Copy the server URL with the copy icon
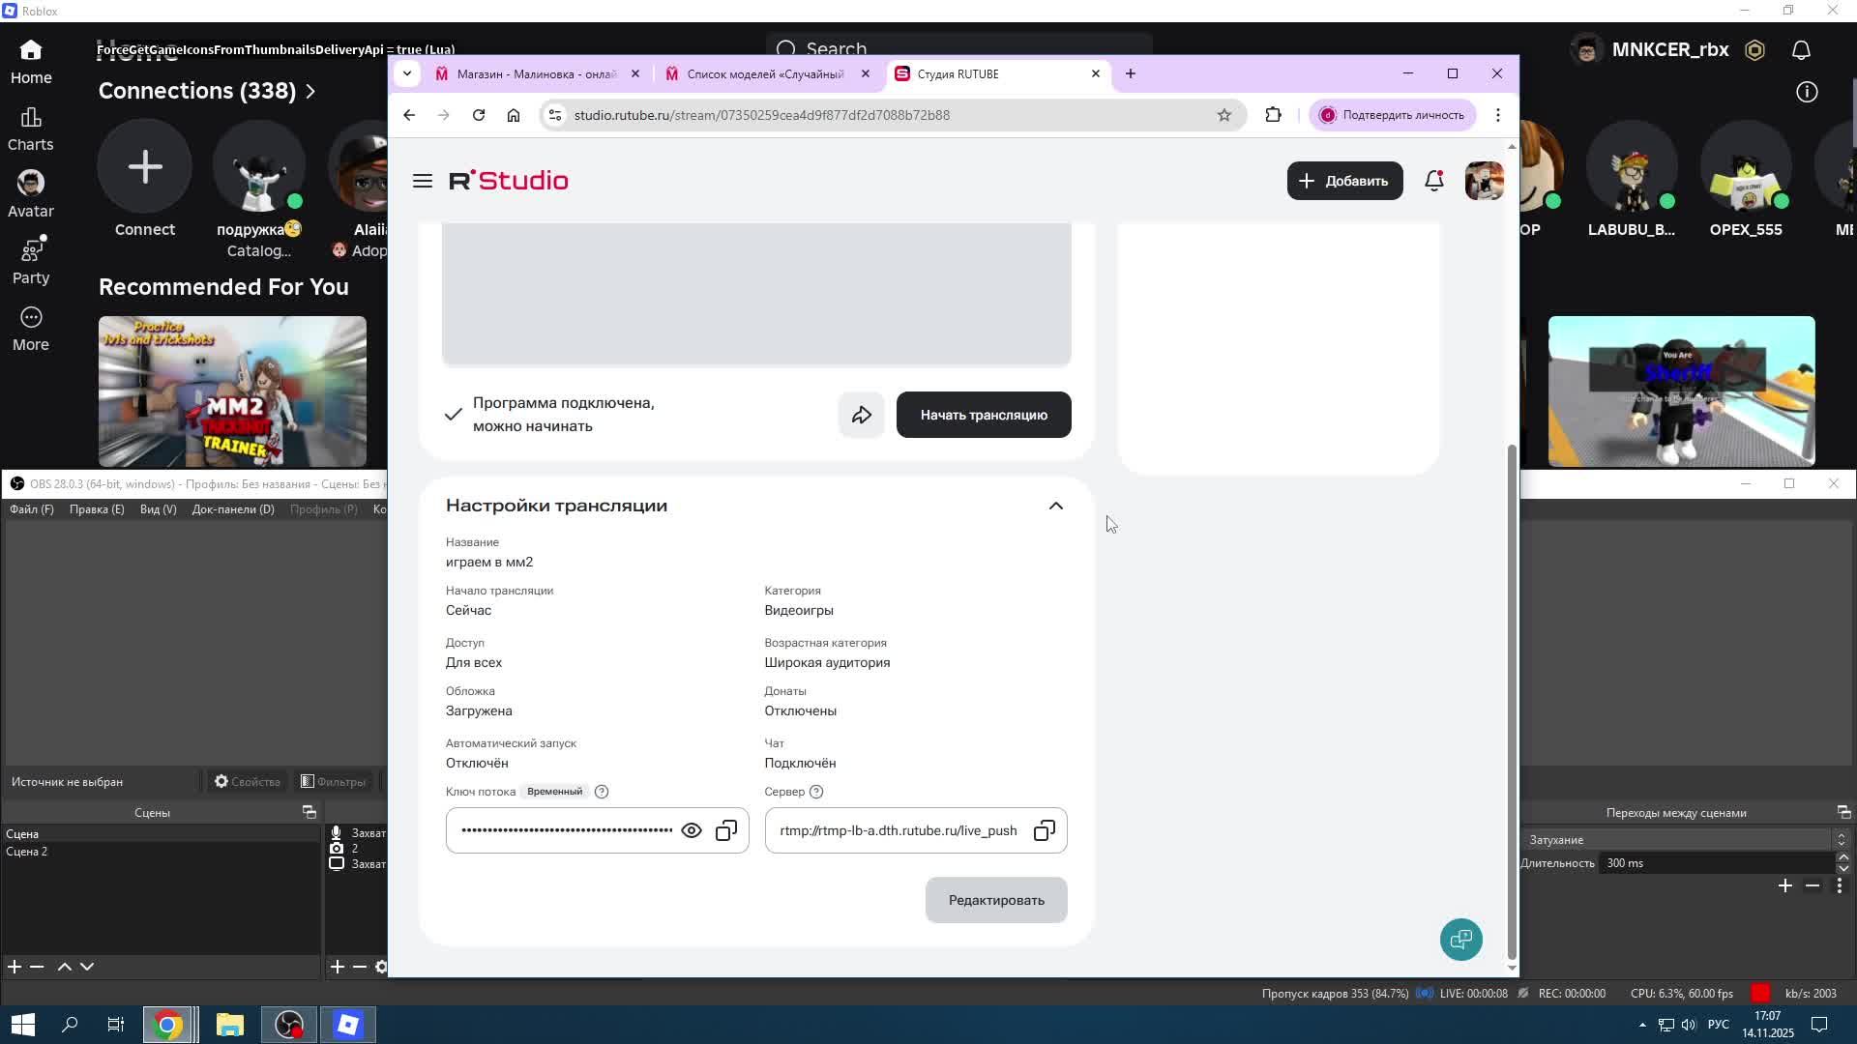Image resolution: width=1857 pixels, height=1044 pixels. pyautogui.click(x=1045, y=830)
